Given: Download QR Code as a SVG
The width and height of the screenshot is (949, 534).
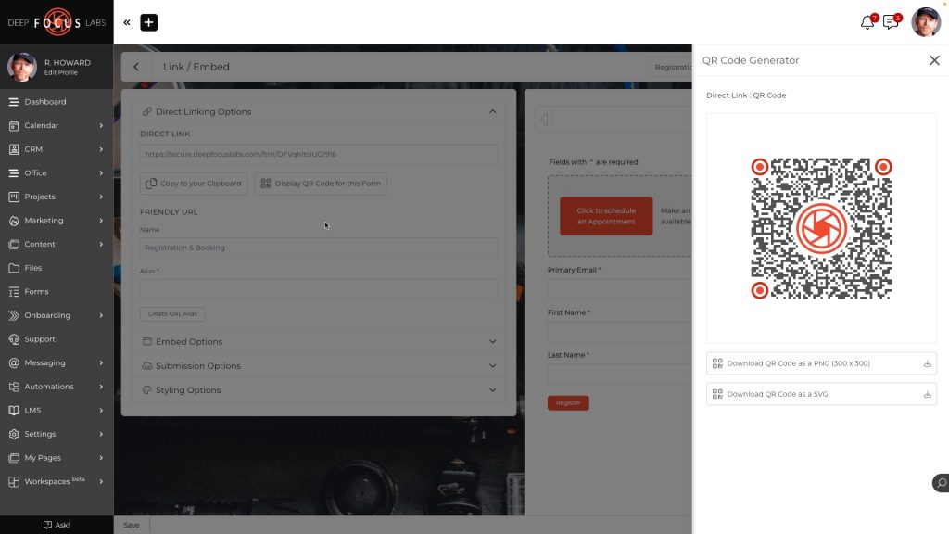Looking at the screenshot, I should (821, 394).
